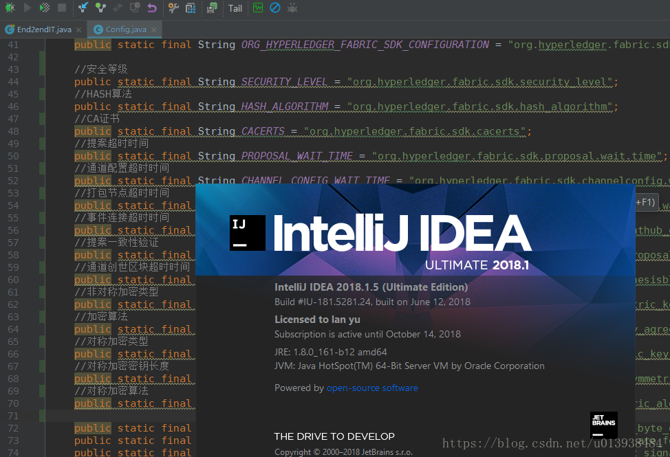Click the greyed compare-with-branch arrows icon
The image size is (670, 457).
coord(118,8)
